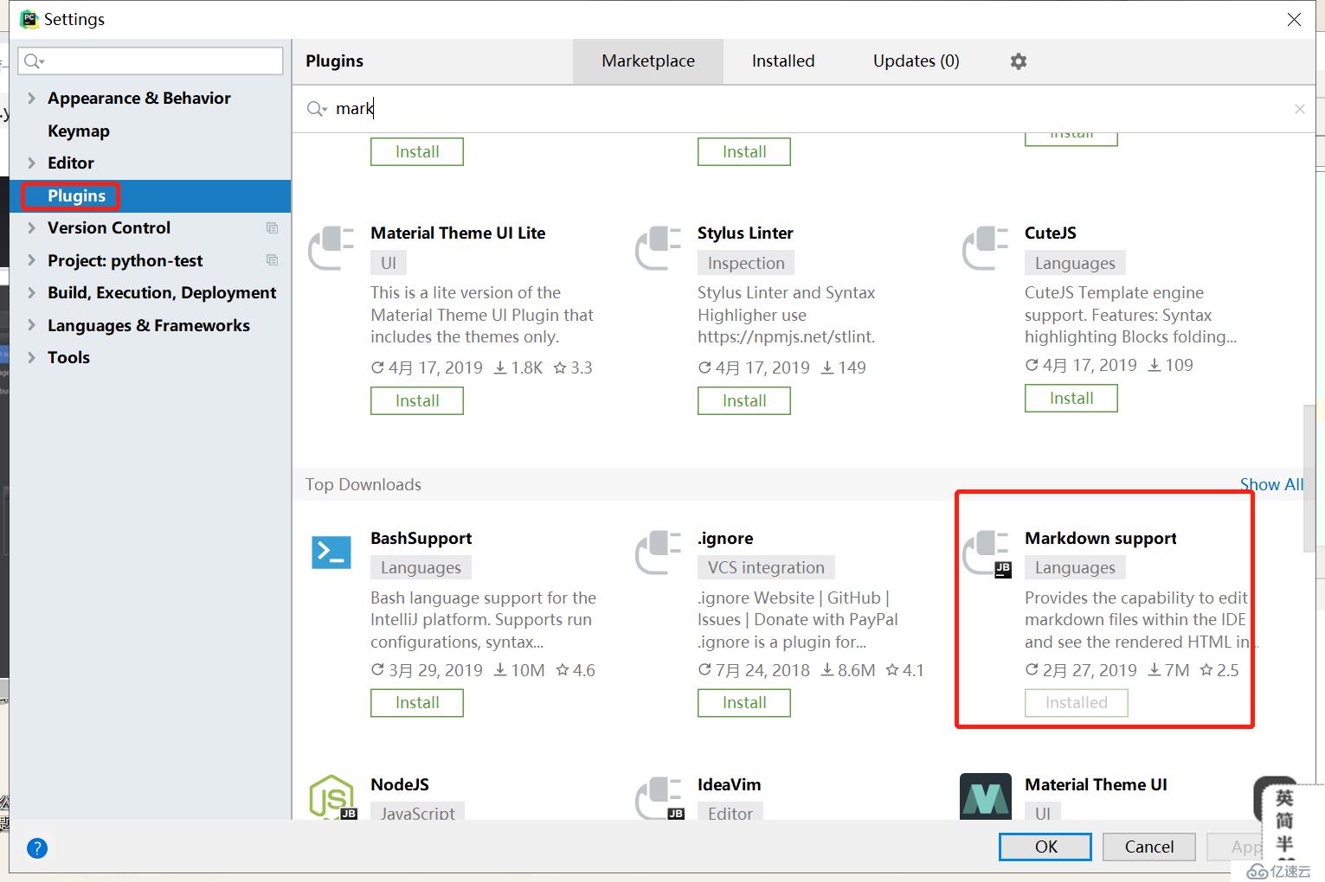Install the .ignore plugin
This screenshot has height=882, width=1325.
point(744,703)
